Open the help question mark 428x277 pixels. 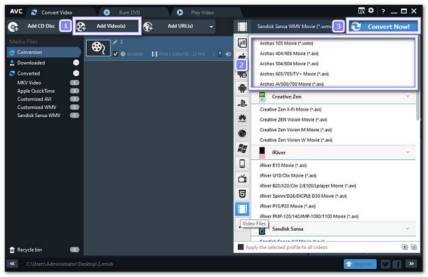coord(383,11)
